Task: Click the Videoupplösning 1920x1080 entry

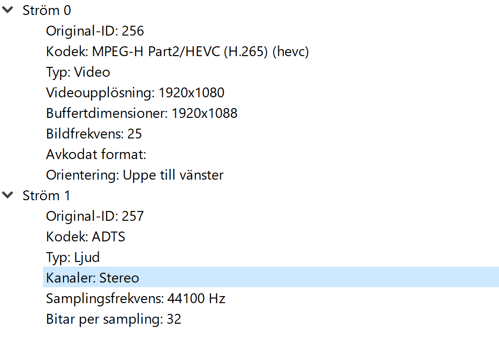Action: pos(135,92)
